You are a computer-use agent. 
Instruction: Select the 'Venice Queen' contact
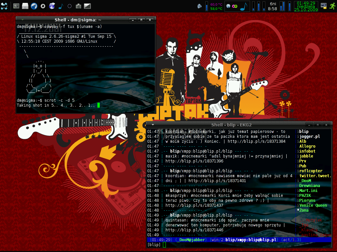pyautogui.click(x=313, y=205)
